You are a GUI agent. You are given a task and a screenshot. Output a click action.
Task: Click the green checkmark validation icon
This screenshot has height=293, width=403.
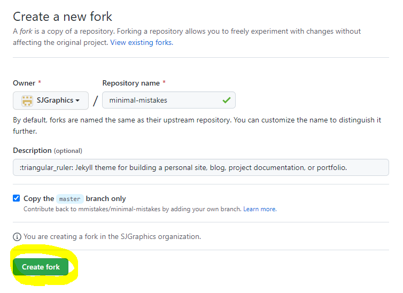point(227,100)
